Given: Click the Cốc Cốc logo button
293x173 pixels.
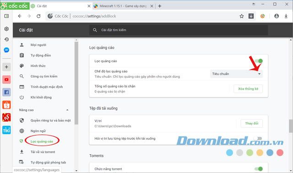Looking at the screenshot, I should click(x=15, y=6).
